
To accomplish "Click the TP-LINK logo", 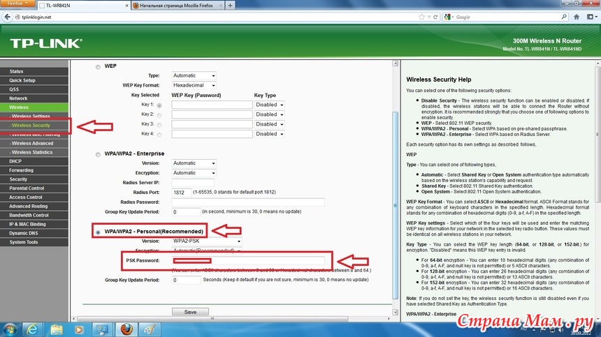I will 46,43.
